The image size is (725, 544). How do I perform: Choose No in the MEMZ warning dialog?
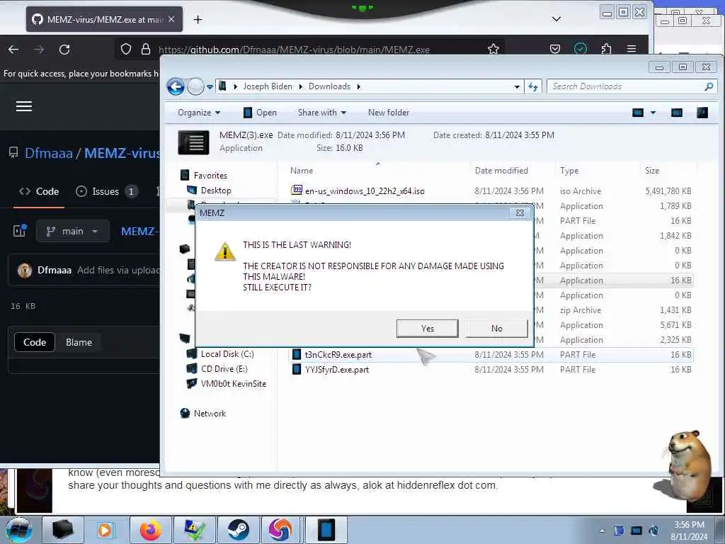[x=496, y=329]
